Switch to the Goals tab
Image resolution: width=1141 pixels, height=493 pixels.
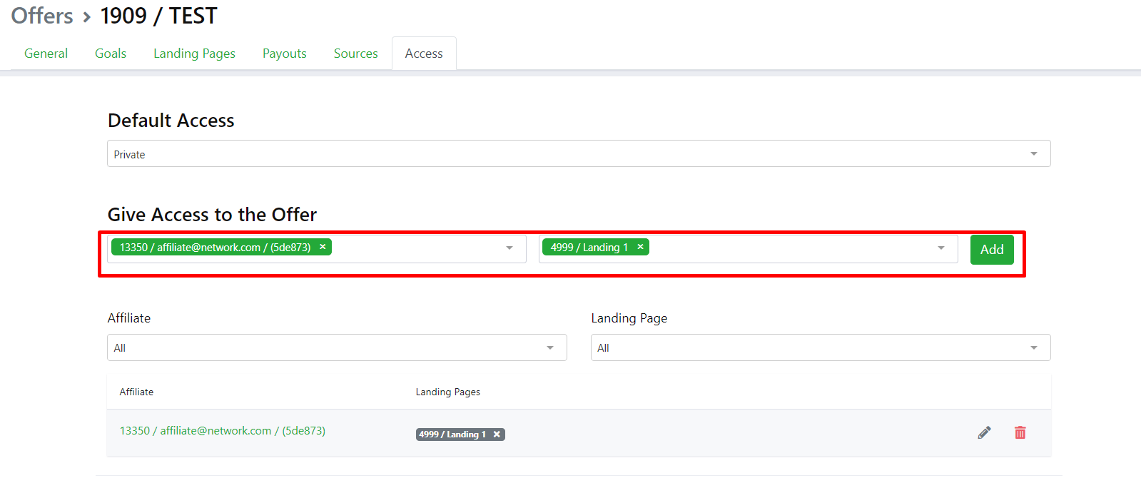tap(111, 54)
